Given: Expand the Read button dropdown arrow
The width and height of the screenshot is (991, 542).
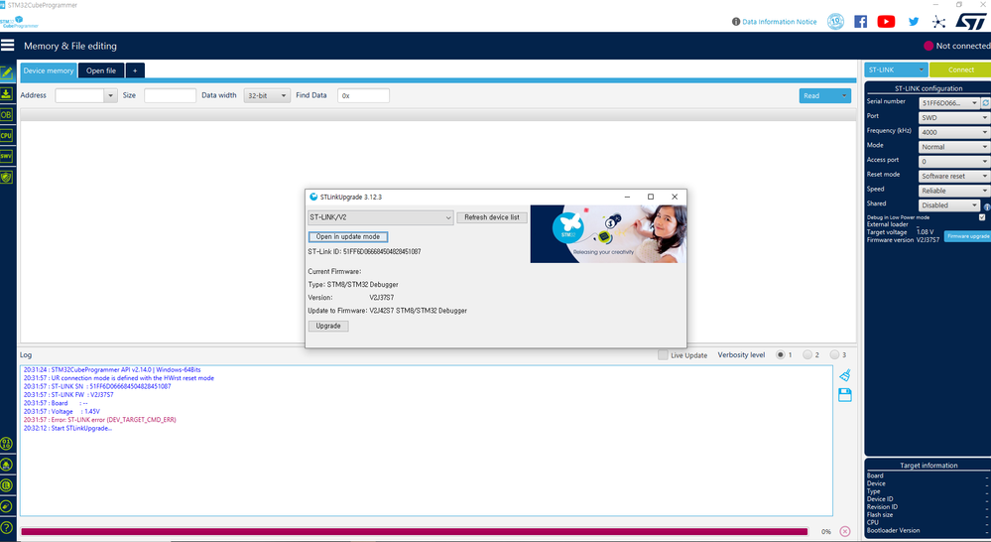Looking at the screenshot, I should (x=844, y=95).
